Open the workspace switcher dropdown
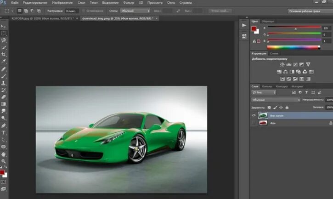Screen dimensions: 333x199 (x=310, y=11)
